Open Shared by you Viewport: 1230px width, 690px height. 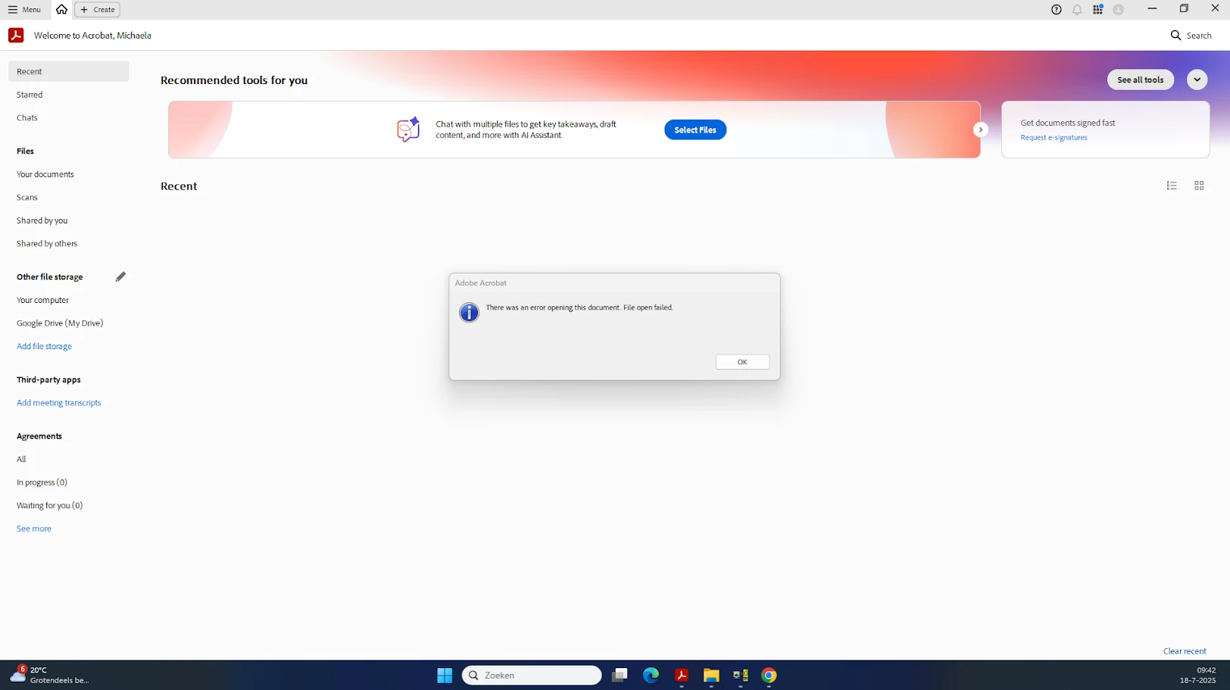[42, 220]
